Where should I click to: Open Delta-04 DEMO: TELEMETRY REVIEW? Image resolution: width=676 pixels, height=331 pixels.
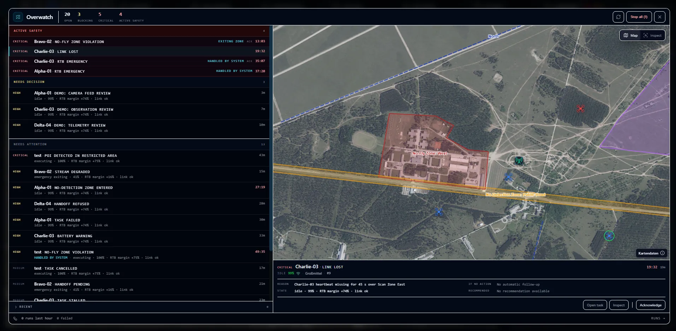click(139, 128)
